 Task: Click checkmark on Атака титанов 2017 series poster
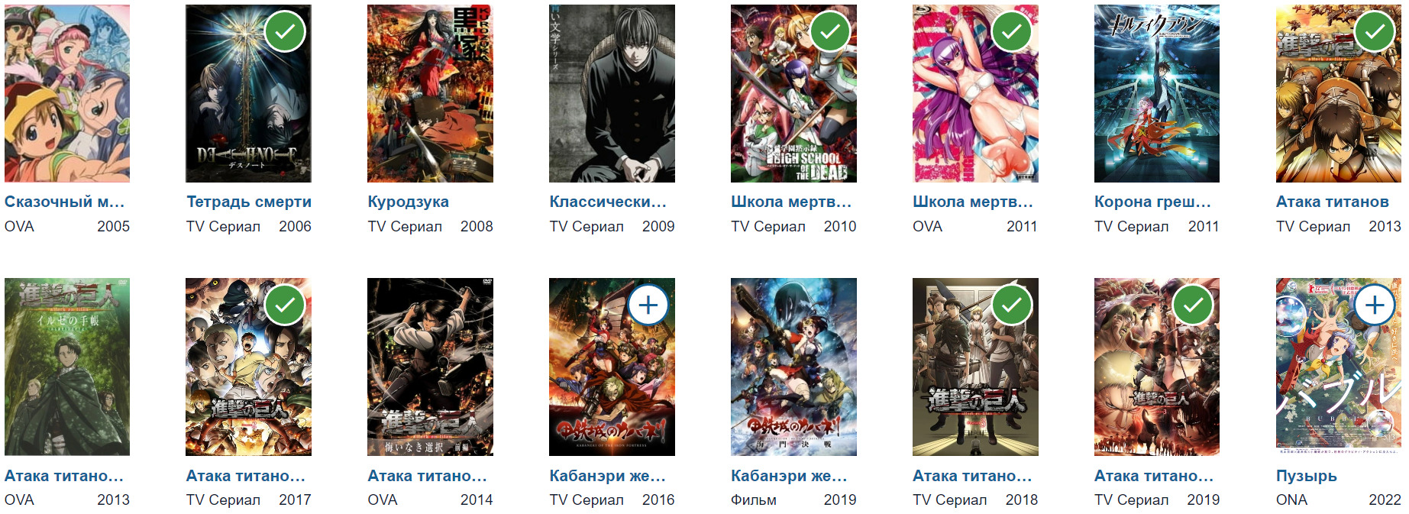point(285,305)
